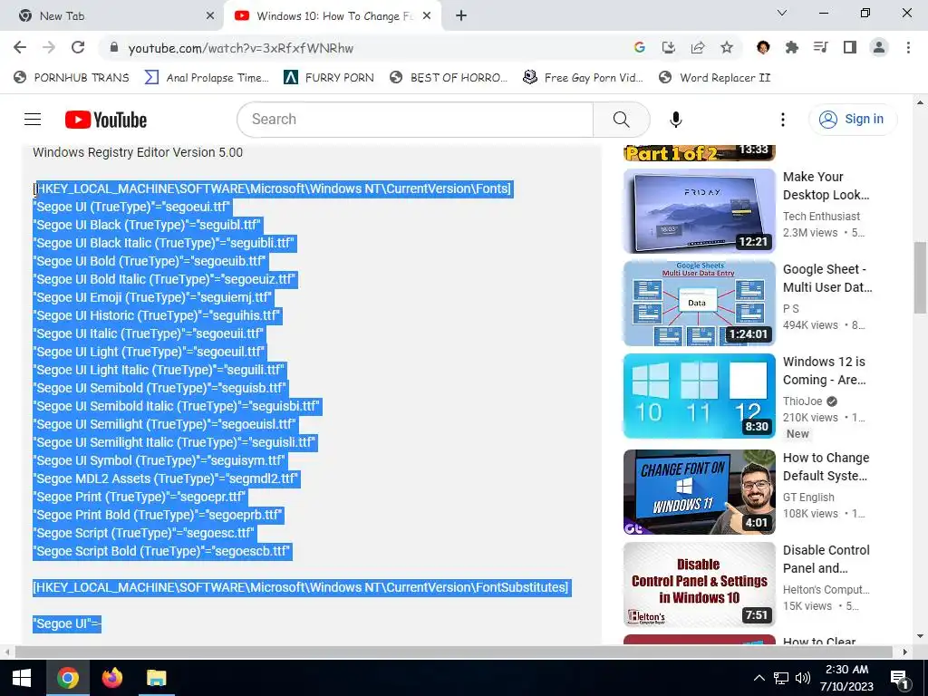Click Disable Control Panel and title
928x696 pixels.
tap(826, 558)
